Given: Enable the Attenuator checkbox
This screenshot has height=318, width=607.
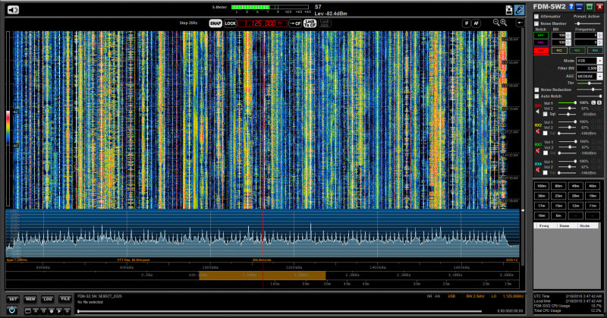Looking at the screenshot, I should (x=536, y=17).
